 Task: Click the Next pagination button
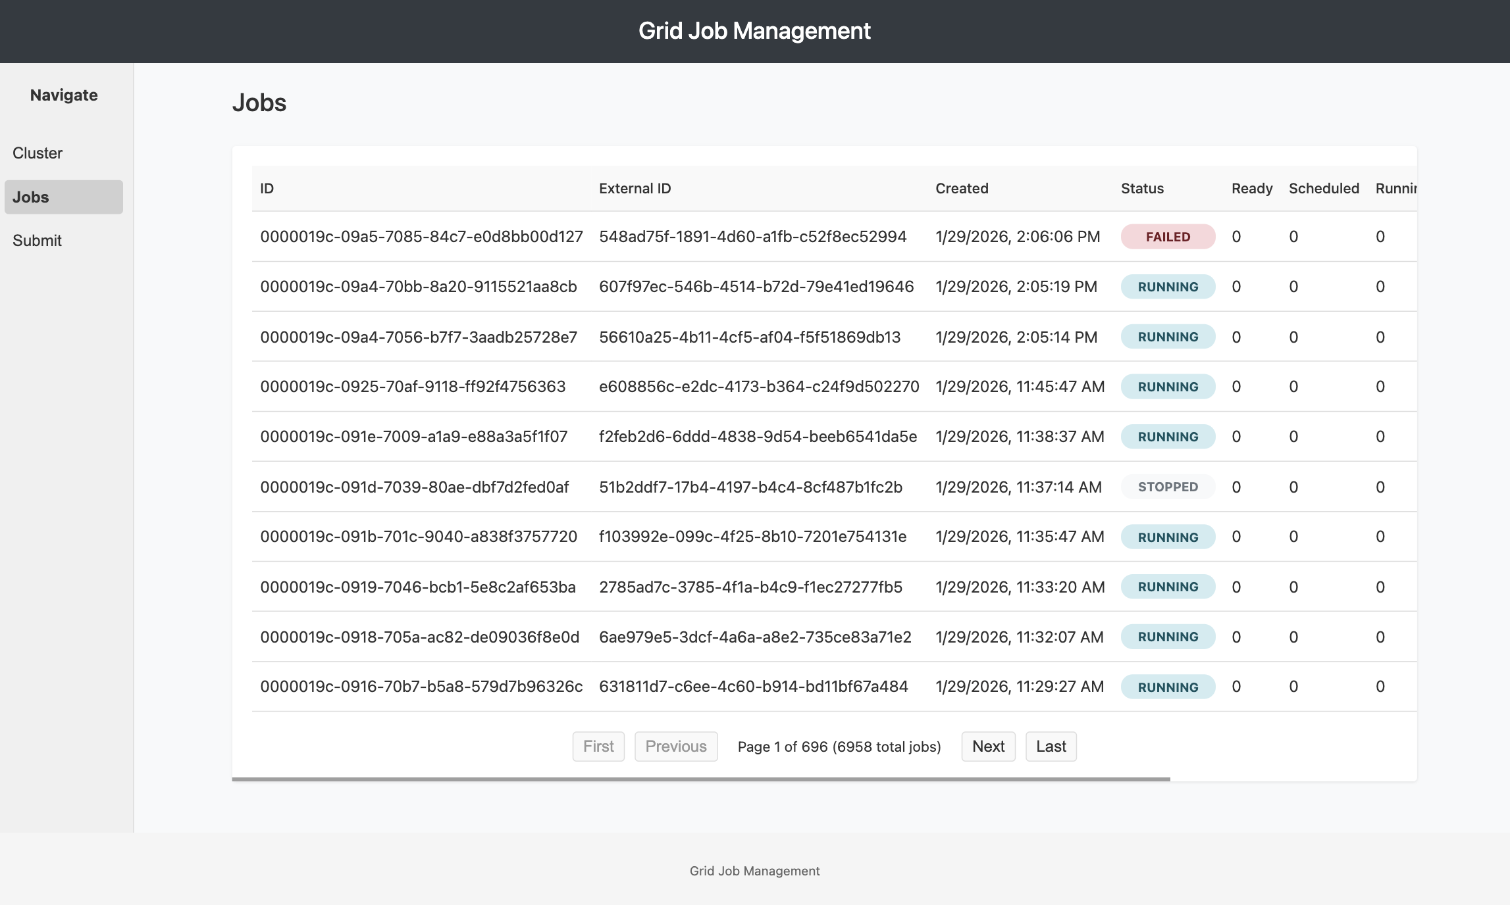(x=987, y=746)
